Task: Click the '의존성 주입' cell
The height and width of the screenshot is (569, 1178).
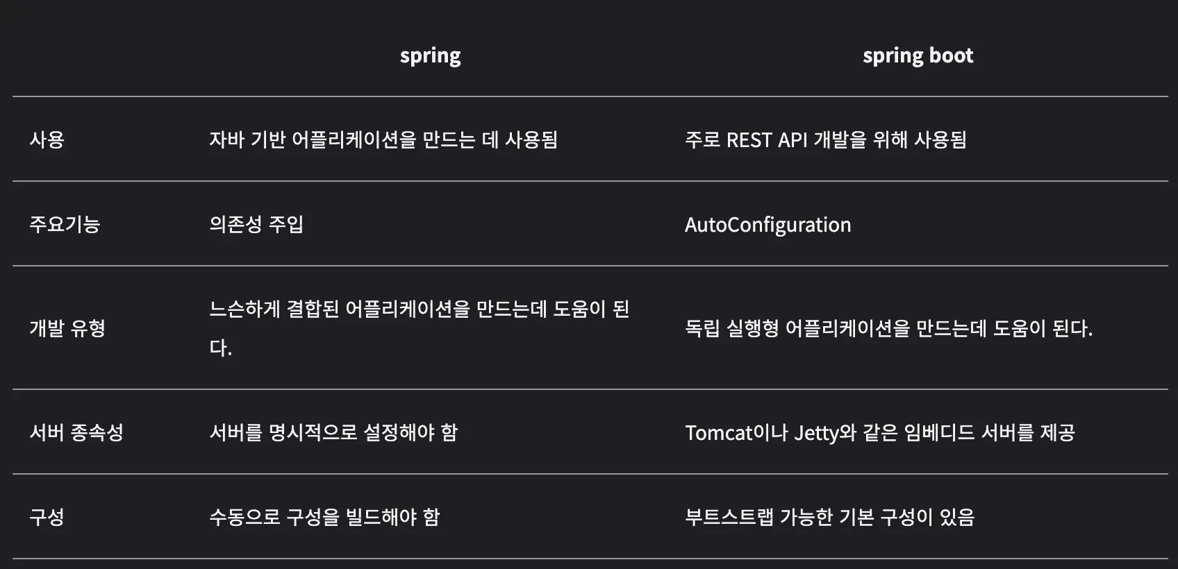Action: tap(256, 224)
